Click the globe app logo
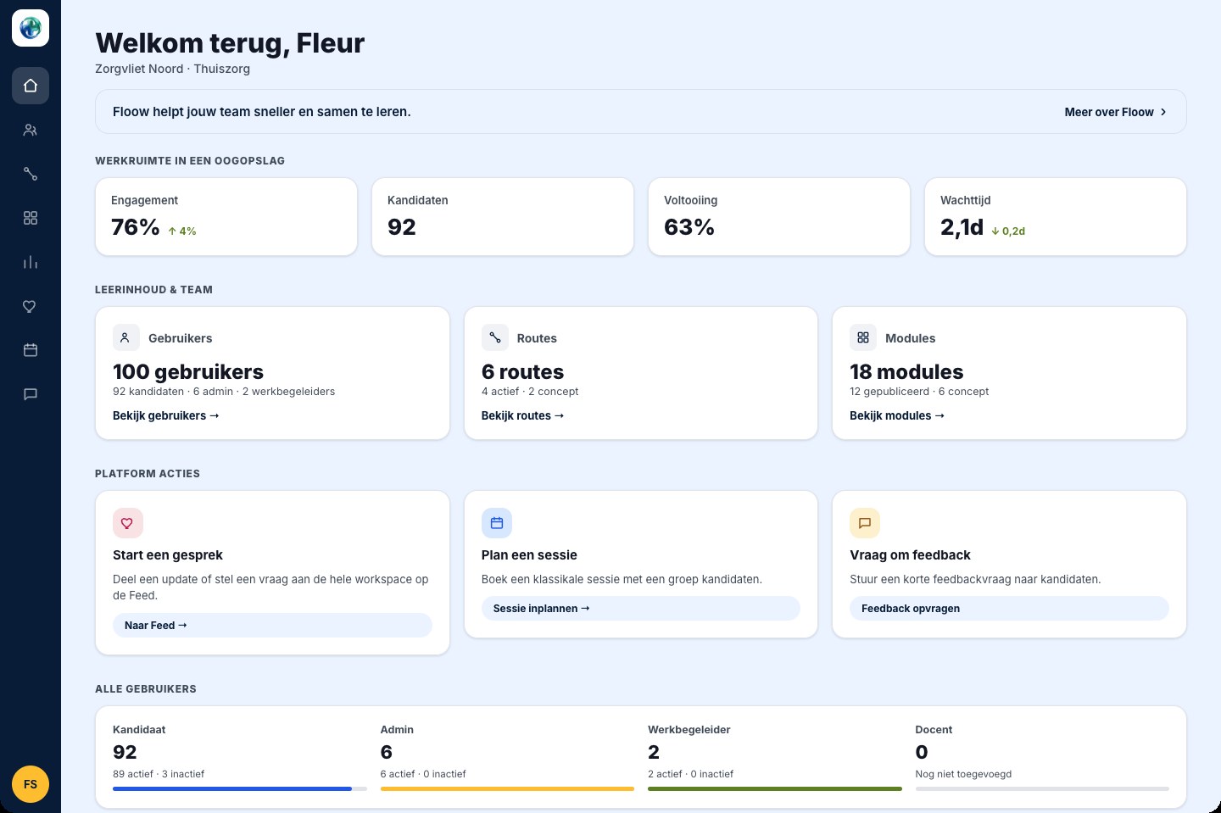Image resolution: width=1221 pixels, height=813 pixels. click(x=31, y=28)
